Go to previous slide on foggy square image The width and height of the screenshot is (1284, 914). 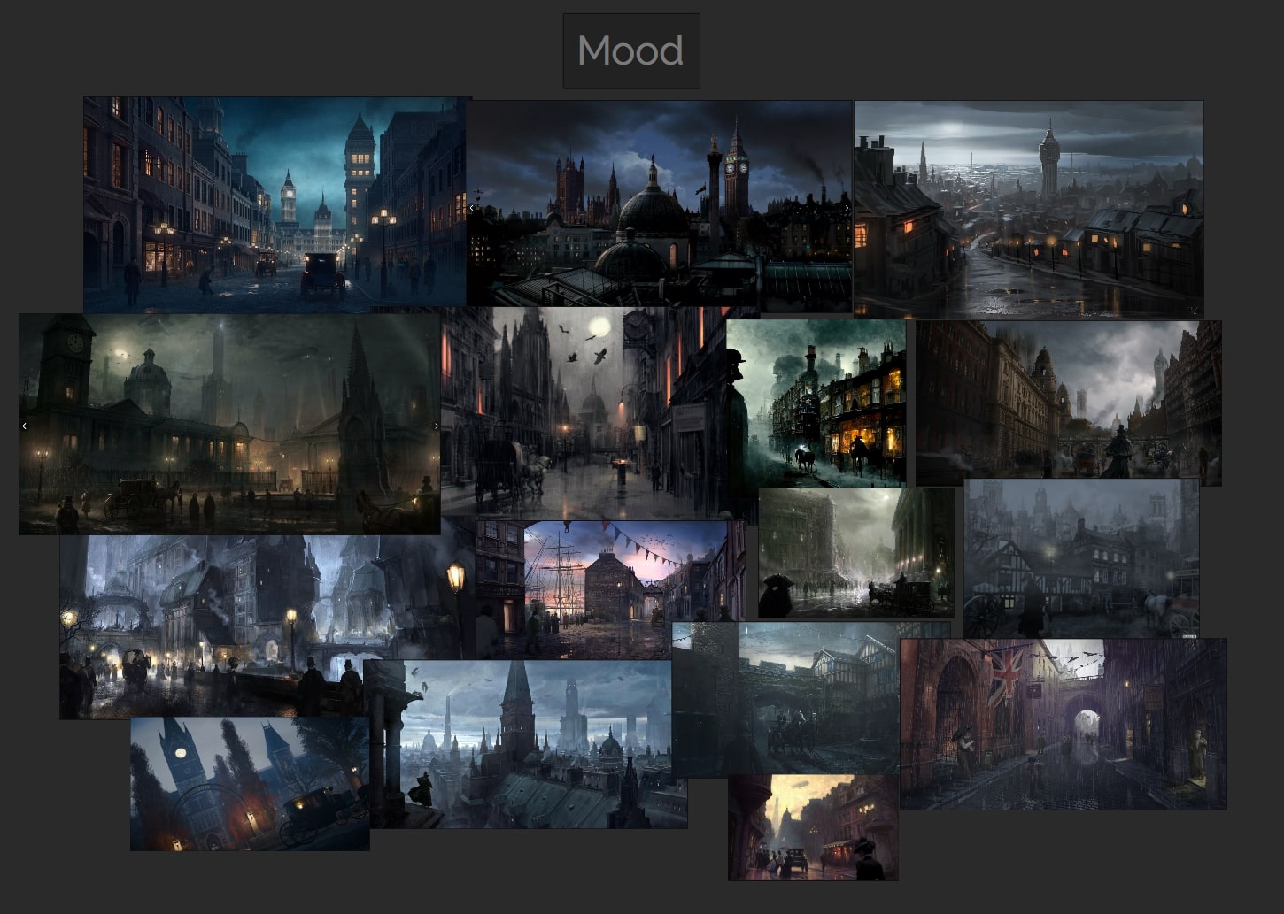[25, 426]
